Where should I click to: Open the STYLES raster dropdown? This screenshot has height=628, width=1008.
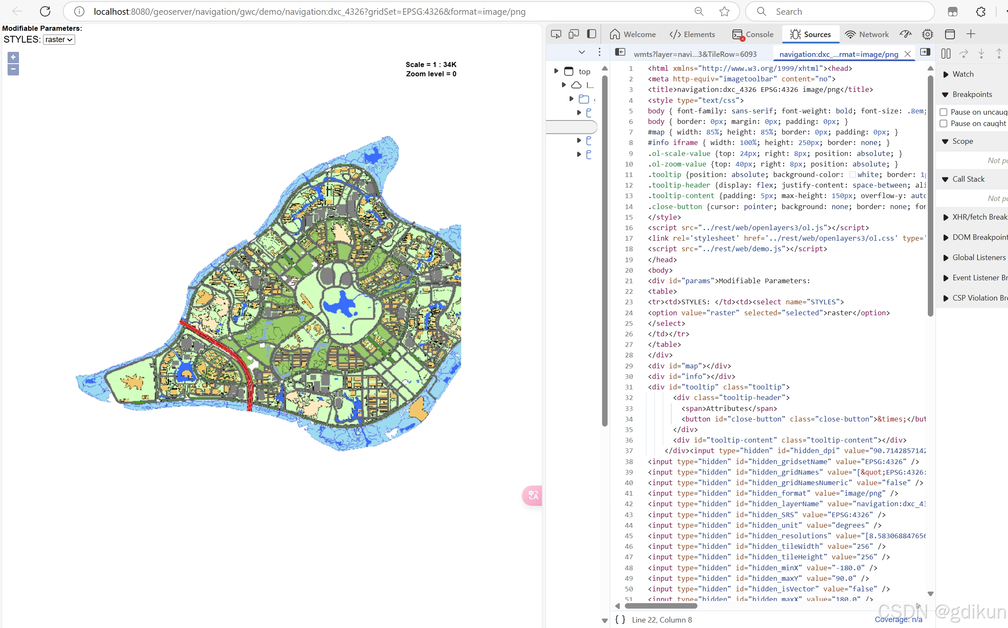(x=59, y=40)
